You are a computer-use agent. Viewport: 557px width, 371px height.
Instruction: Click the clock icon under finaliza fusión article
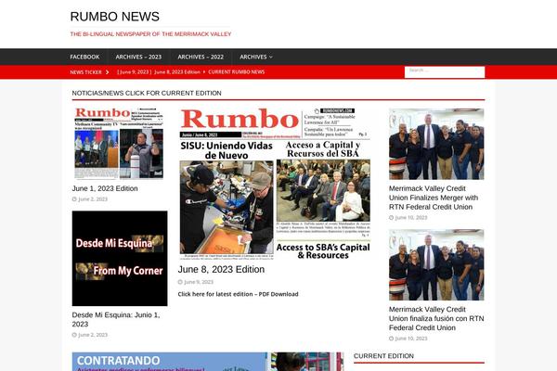391,339
